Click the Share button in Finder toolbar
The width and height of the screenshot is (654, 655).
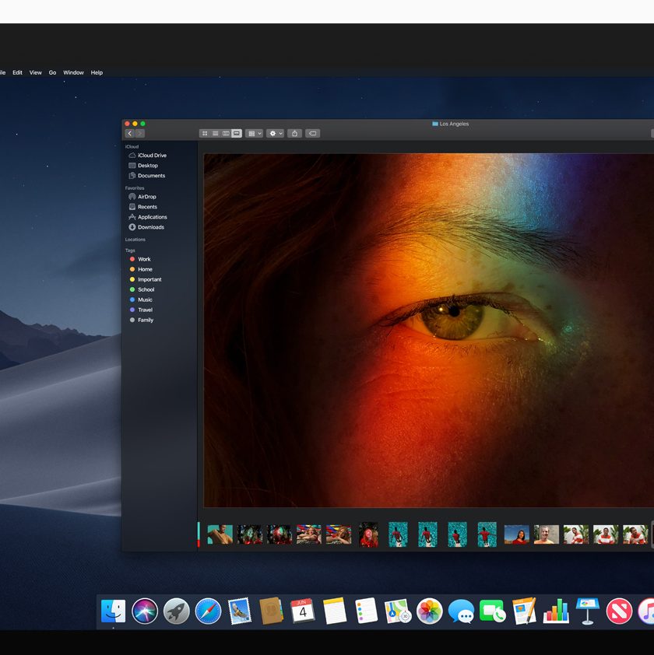tap(295, 134)
